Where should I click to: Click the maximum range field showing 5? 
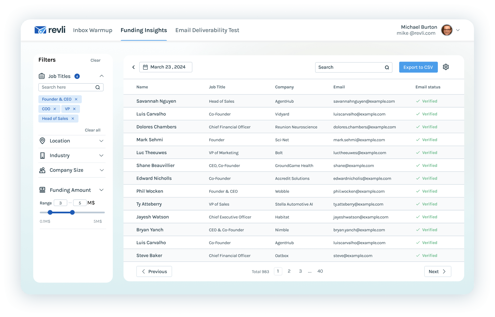click(x=80, y=203)
